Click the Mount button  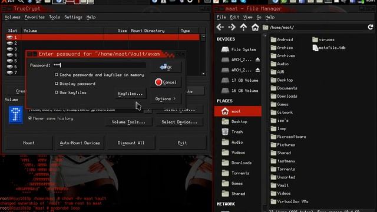tap(29, 143)
